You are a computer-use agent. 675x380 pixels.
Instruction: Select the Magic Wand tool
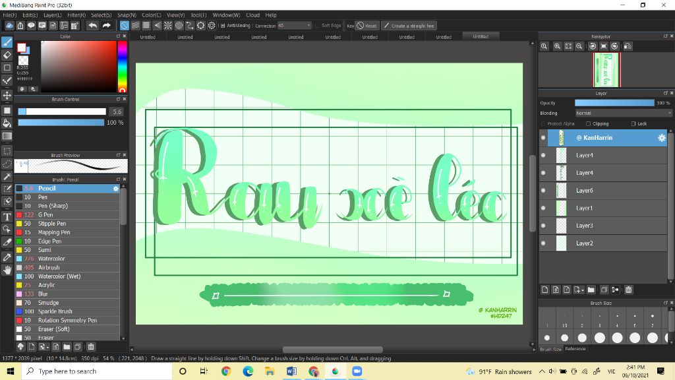pos(7,177)
